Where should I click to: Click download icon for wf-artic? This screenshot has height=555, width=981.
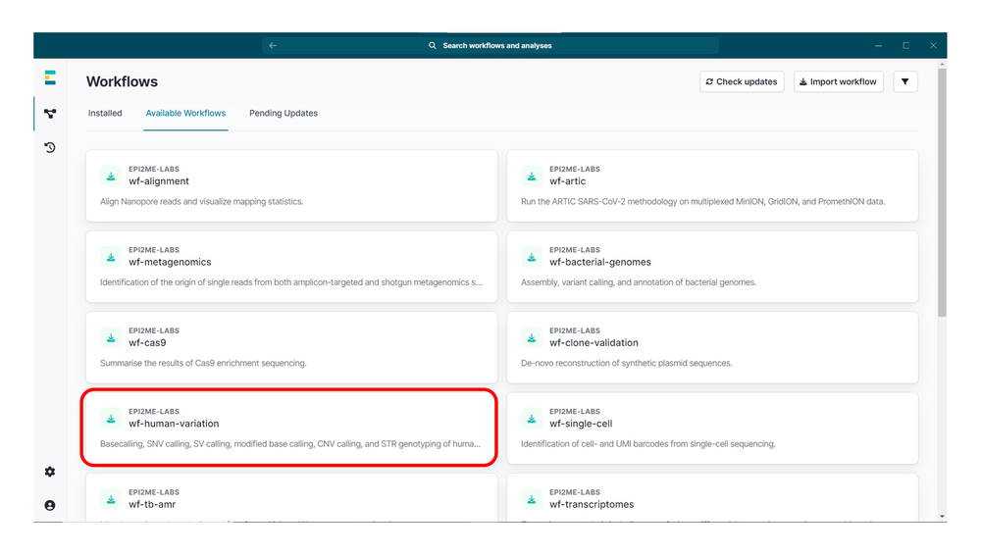tap(531, 177)
